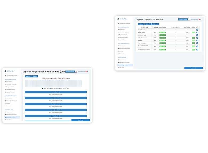Click action icon in Dhafyo Trisoanda Gadis row
208x153 pixels.
[197, 49]
